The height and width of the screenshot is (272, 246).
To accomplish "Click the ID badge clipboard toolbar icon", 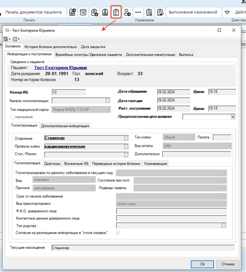I will (105, 12).
